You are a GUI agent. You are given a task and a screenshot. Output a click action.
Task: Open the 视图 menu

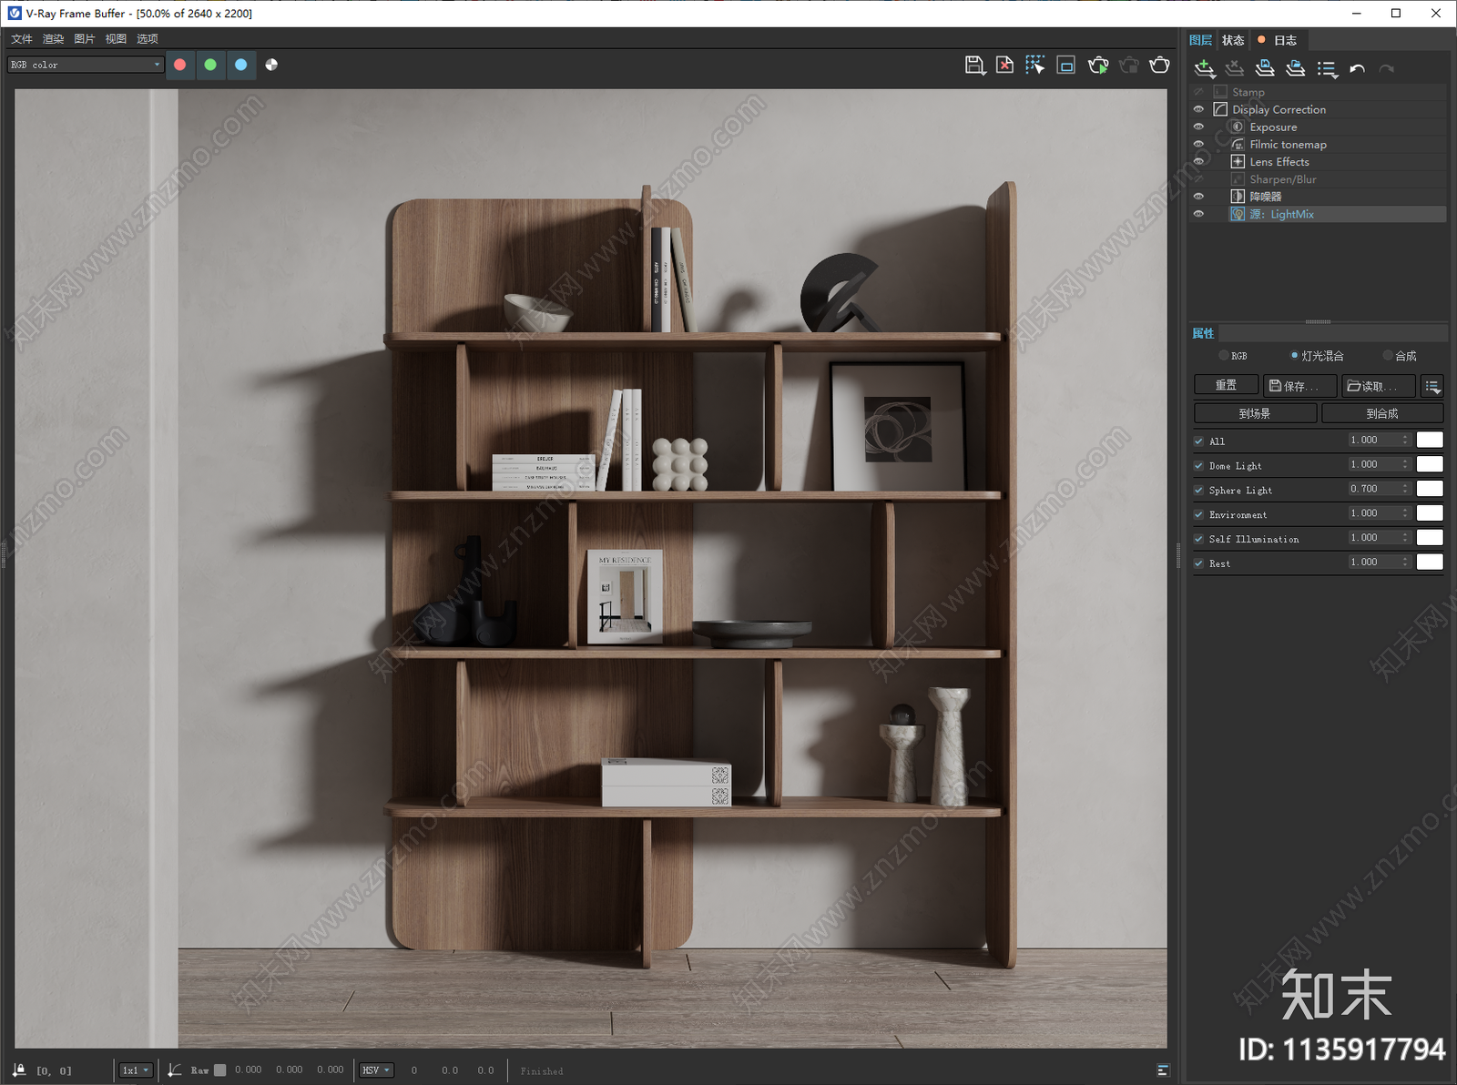[x=116, y=39]
